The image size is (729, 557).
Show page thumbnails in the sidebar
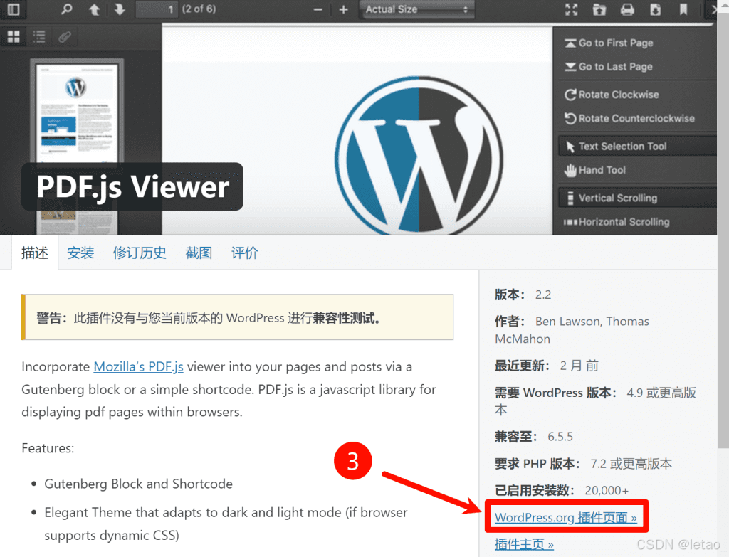(x=13, y=36)
